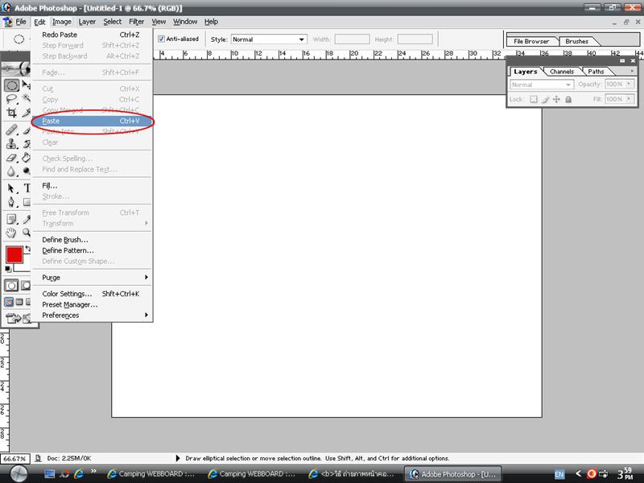Open the layer blend mode dropdown

click(542, 85)
